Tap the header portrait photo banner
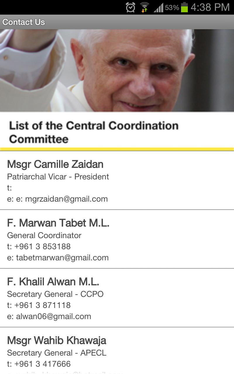Screen dimensions: 234x374 pos(117,70)
